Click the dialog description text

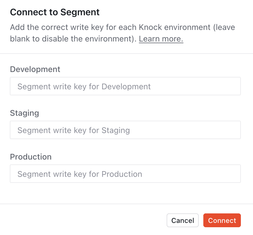tap(122, 33)
